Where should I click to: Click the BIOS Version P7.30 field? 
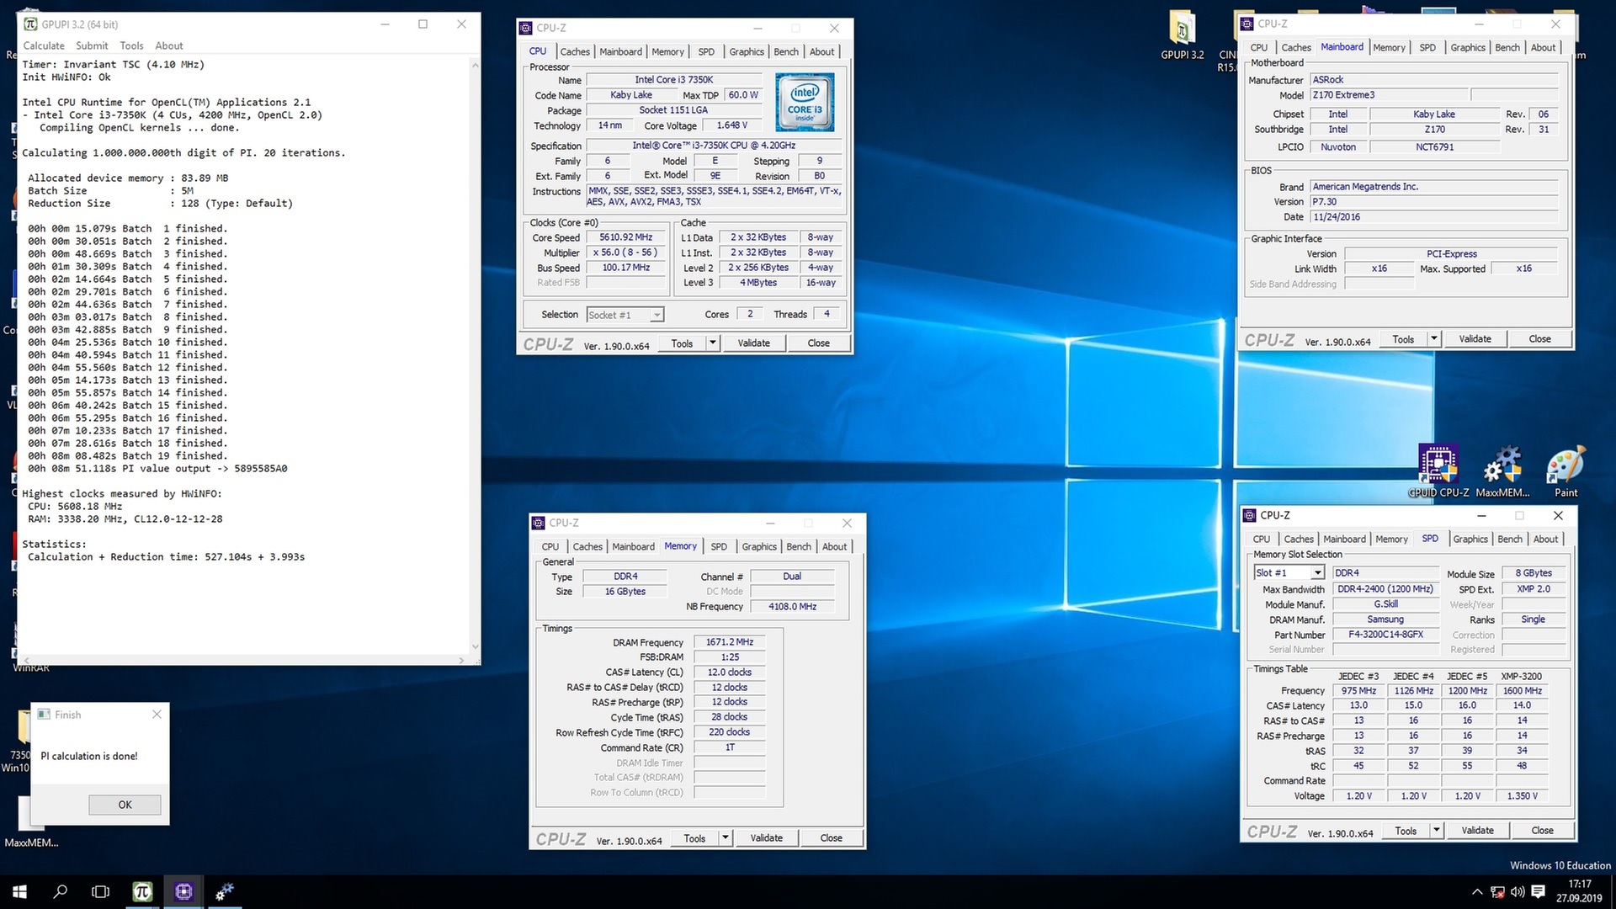1434,202
